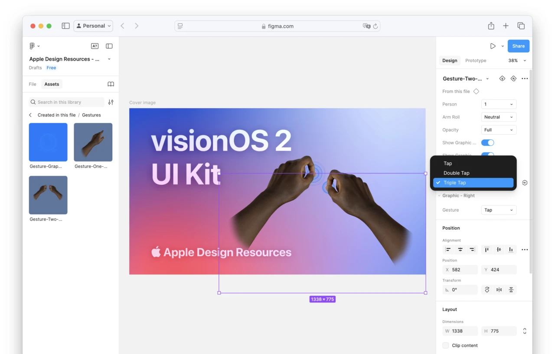Flip vertical icon in Transform
The image size is (555, 354).
coord(511,290)
